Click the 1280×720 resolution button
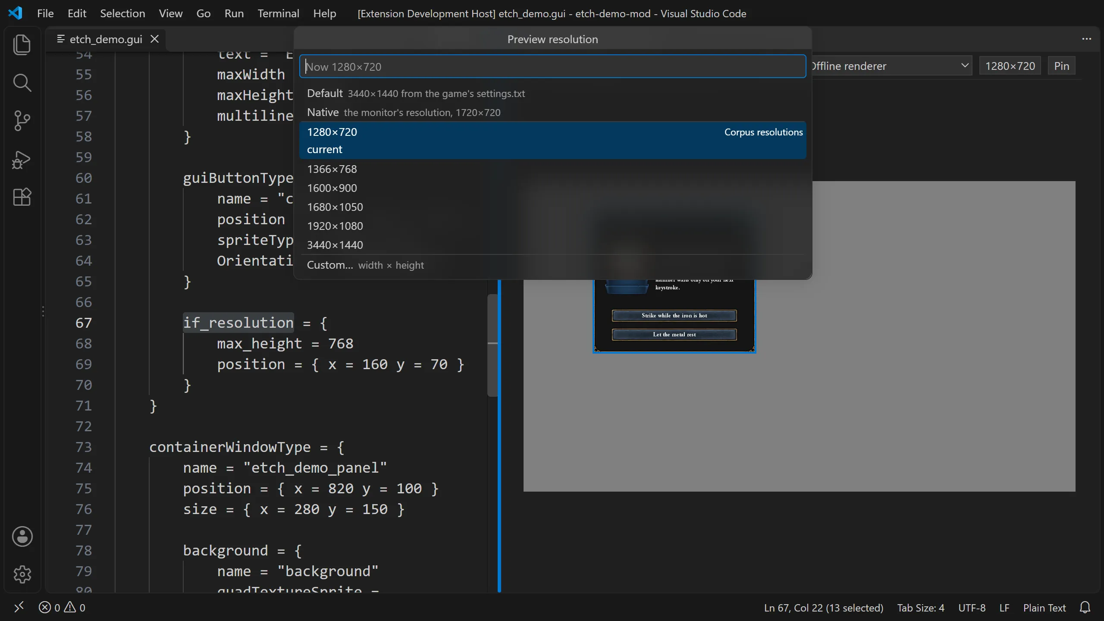The image size is (1104, 621). tap(1010, 66)
